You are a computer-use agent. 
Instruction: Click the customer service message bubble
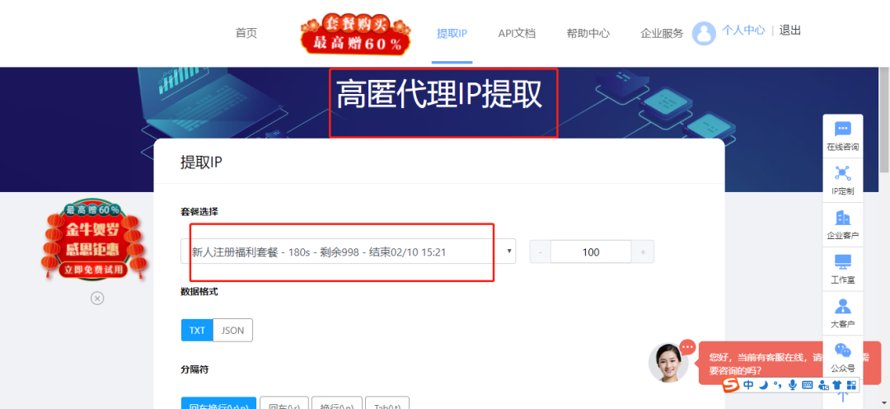point(761,363)
